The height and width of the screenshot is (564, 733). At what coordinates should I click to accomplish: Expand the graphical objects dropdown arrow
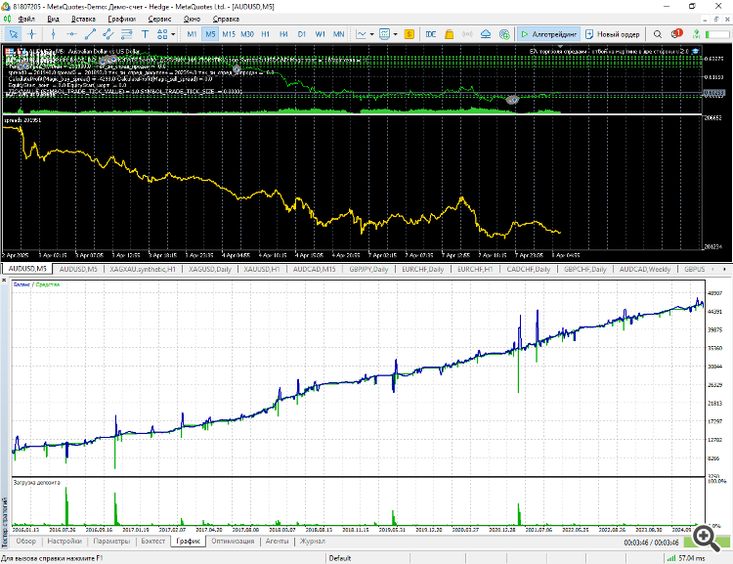173,34
